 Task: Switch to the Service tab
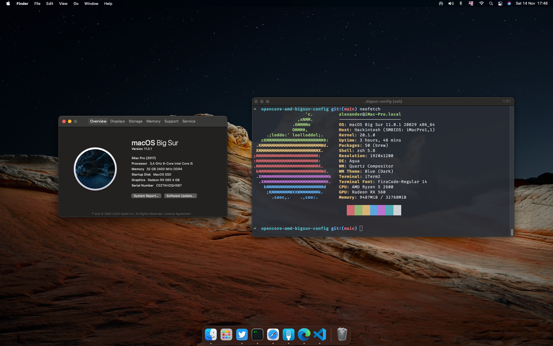coord(189,121)
